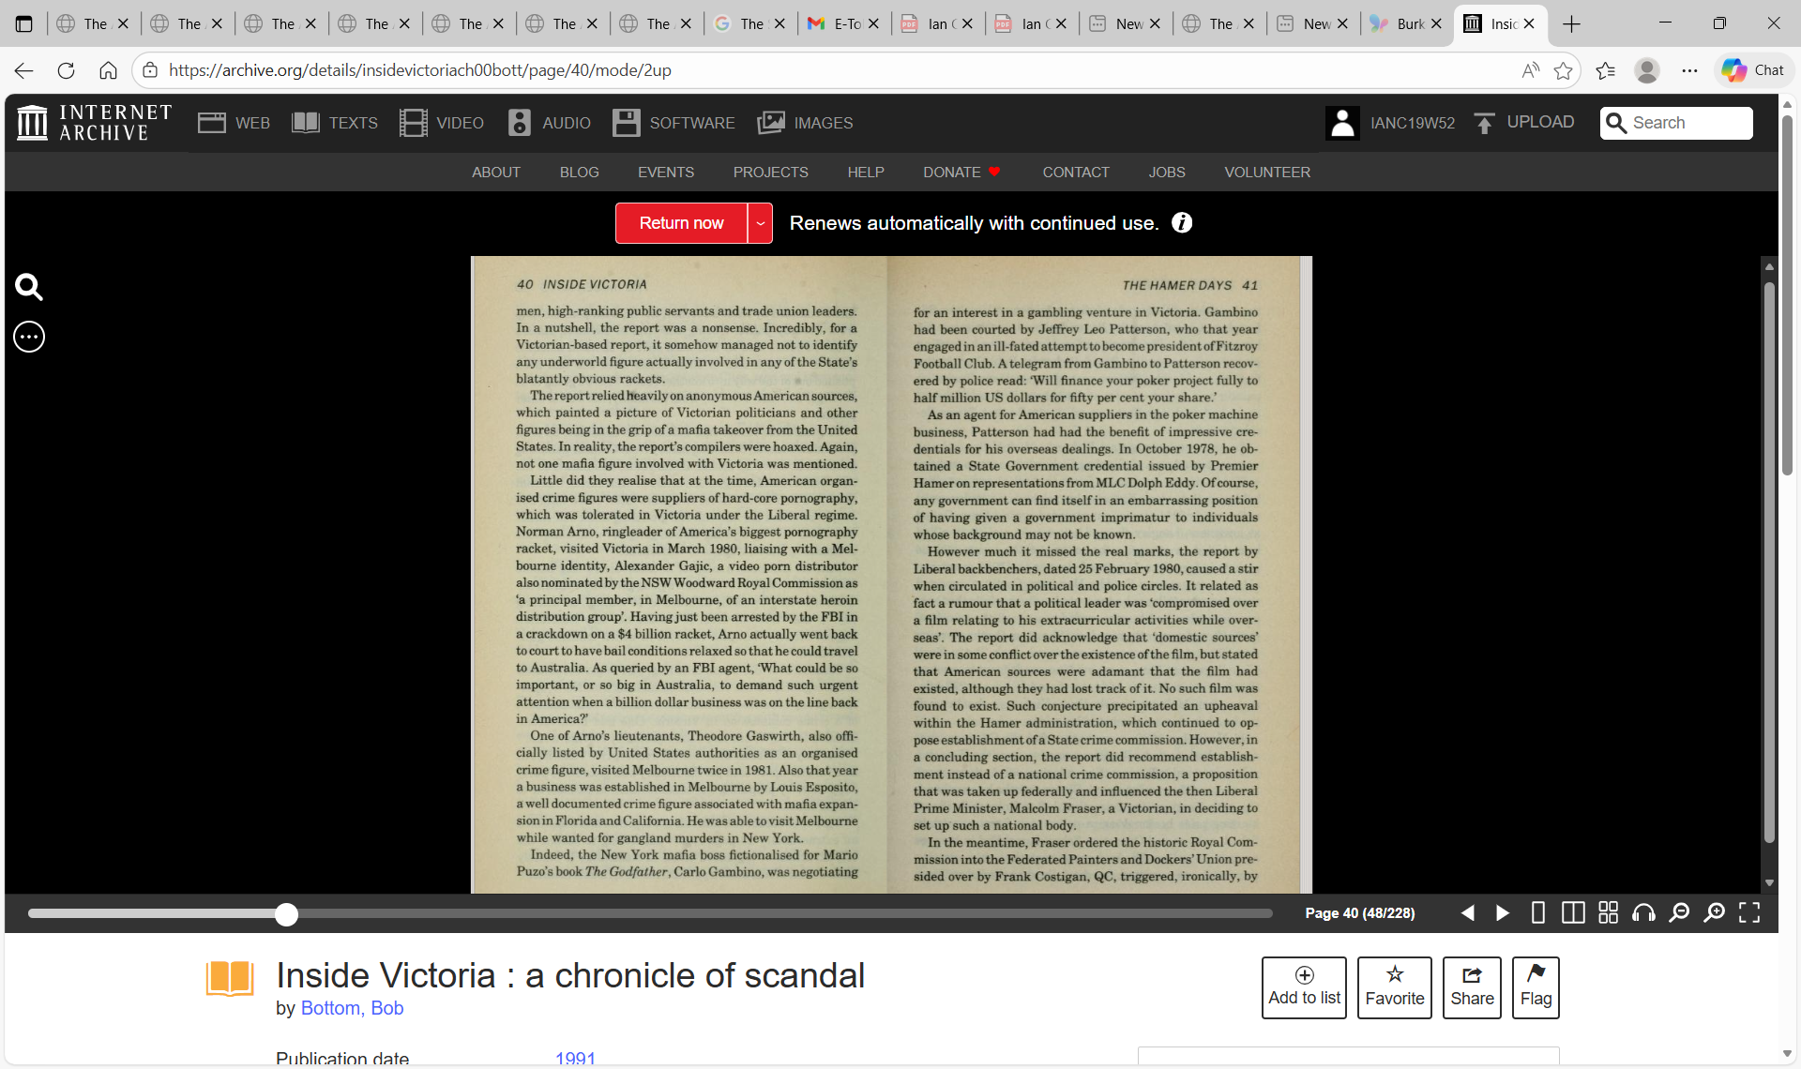Switch to one-page view
Viewport: 1801px width, 1069px height.
[1538, 913]
